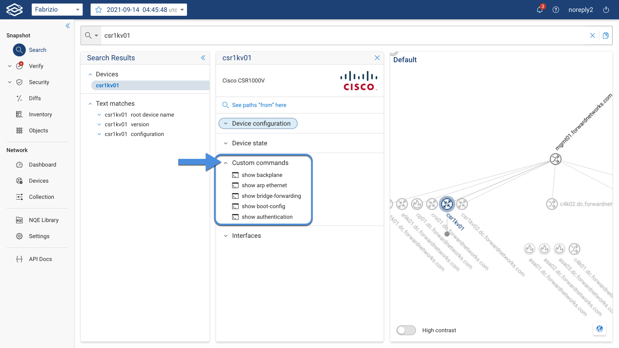This screenshot has width=619, height=348.
Task: Click the globe icon on topology map
Action: click(599, 329)
